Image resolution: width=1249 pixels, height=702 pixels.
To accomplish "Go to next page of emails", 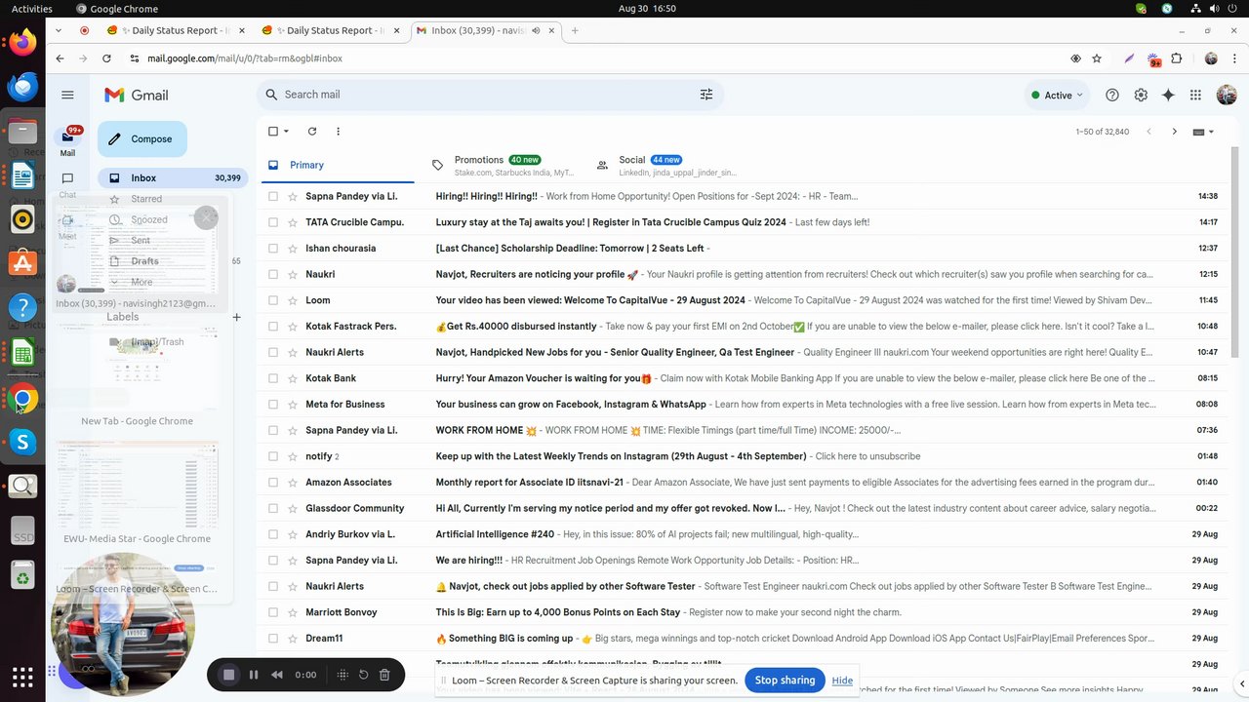I will 1174,132.
